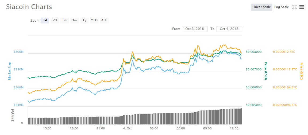Click the Zoom label
This screenshot has width=308, height=135.
[x=35, y=20]
